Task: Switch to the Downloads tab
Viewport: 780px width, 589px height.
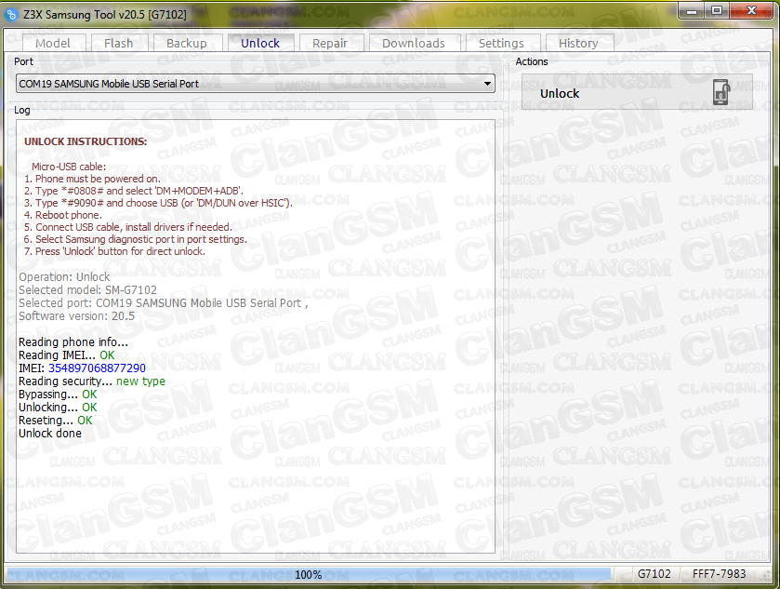Action: pyautogui.click(x=413, y=43)
